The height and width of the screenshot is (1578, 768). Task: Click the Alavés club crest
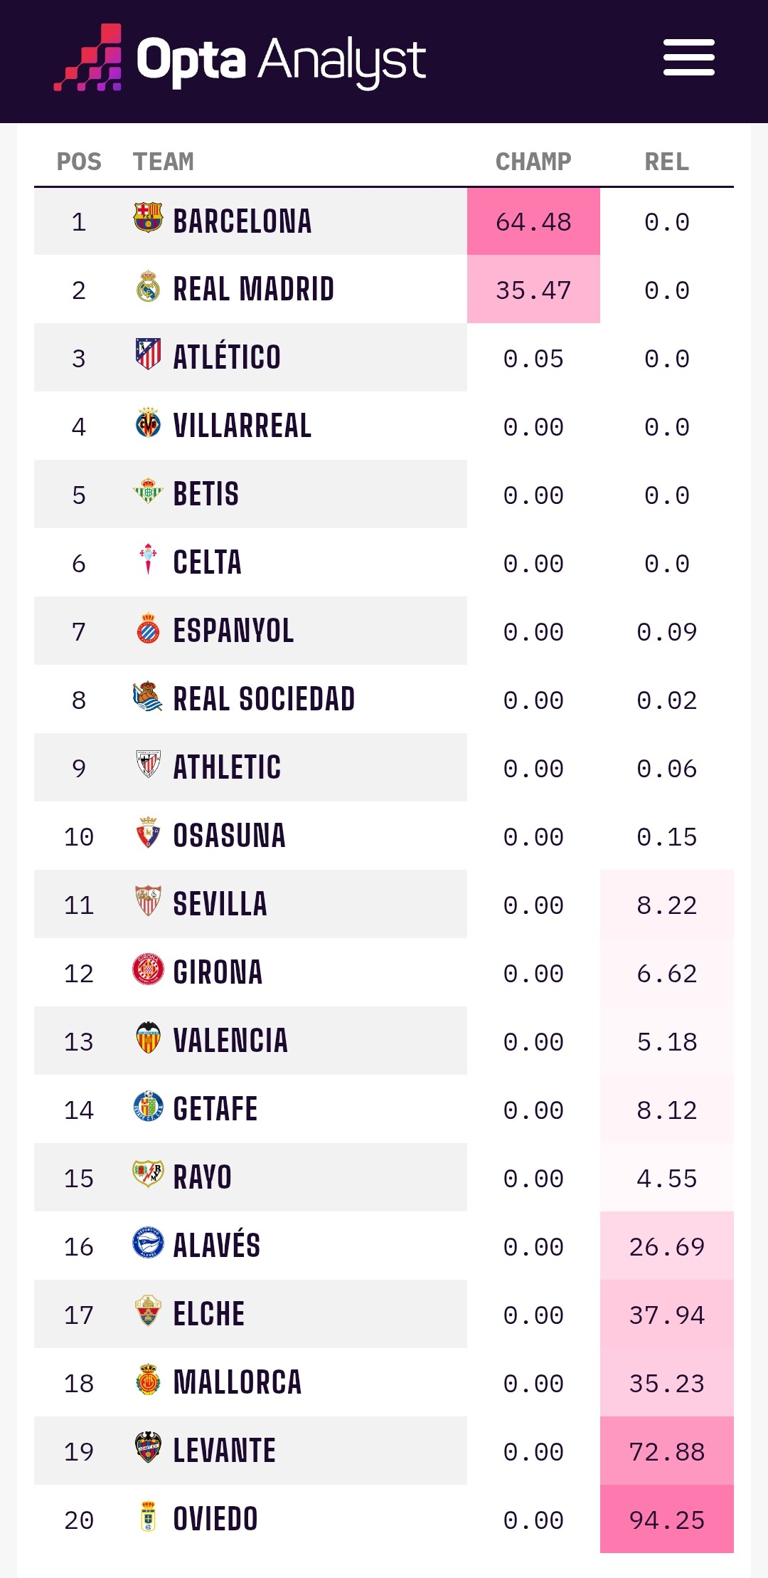pos(148,1243)
